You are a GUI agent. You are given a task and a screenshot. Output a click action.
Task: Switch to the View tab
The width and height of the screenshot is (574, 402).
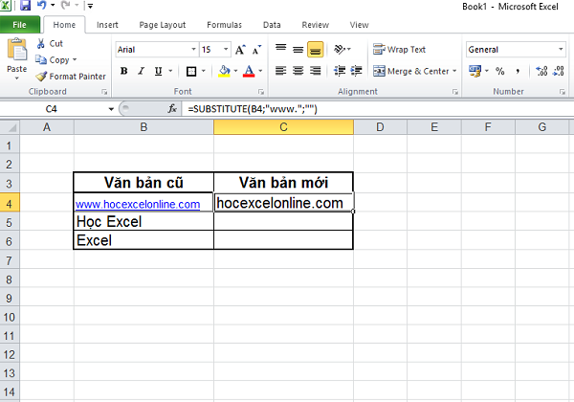pos(359,25)
